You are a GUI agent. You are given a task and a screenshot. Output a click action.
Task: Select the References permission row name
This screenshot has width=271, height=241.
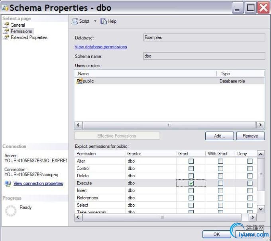(87, 198)
